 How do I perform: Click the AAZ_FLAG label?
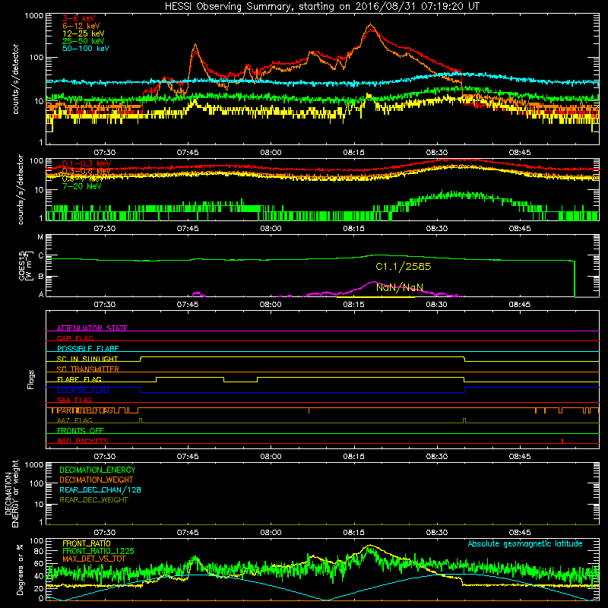74,421
